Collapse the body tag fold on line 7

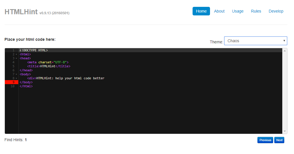16,74
